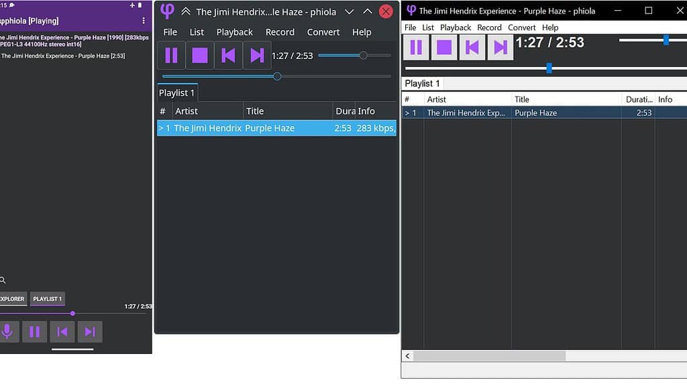The width and height of the screenshot is (687, 386).
Task: Click Artist column header in right Windows window
Action: [466, 99]
